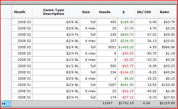Image resolution: width=178 pixels, height=109 pixels.
Task: Click the total hands 11067 cell
Action: (107, 103)
